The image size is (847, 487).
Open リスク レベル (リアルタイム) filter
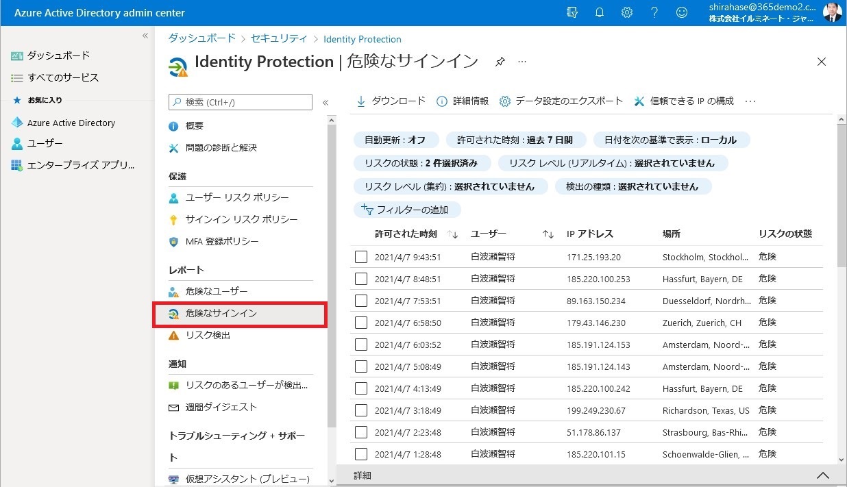(613, 163)
